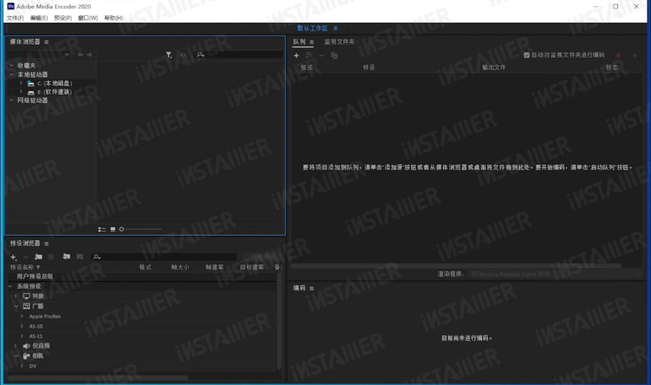Expand the AS-10 presets
This screenshot has width=651, height=385.
(22, 326)
